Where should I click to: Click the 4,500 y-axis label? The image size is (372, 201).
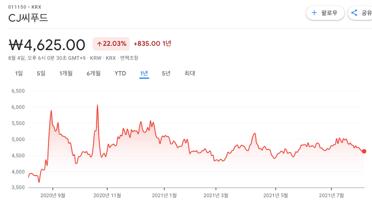tap(18, 156)
